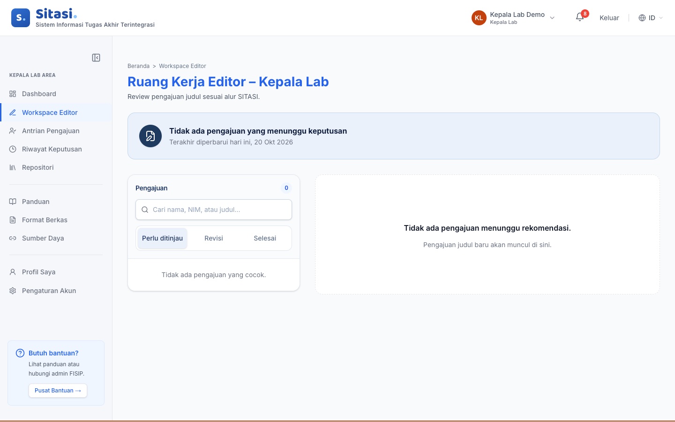Click 'Tidak ada pengajuan yang cocok.' text
The image size is (675, 422).
pos(214,275)
